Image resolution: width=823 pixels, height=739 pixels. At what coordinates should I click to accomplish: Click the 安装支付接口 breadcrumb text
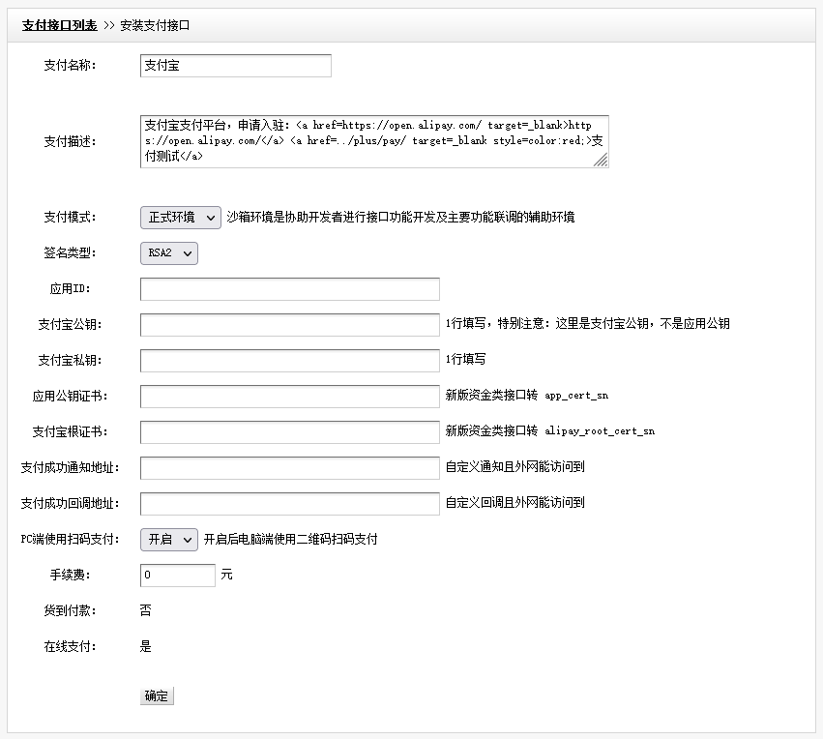(155, 26)
